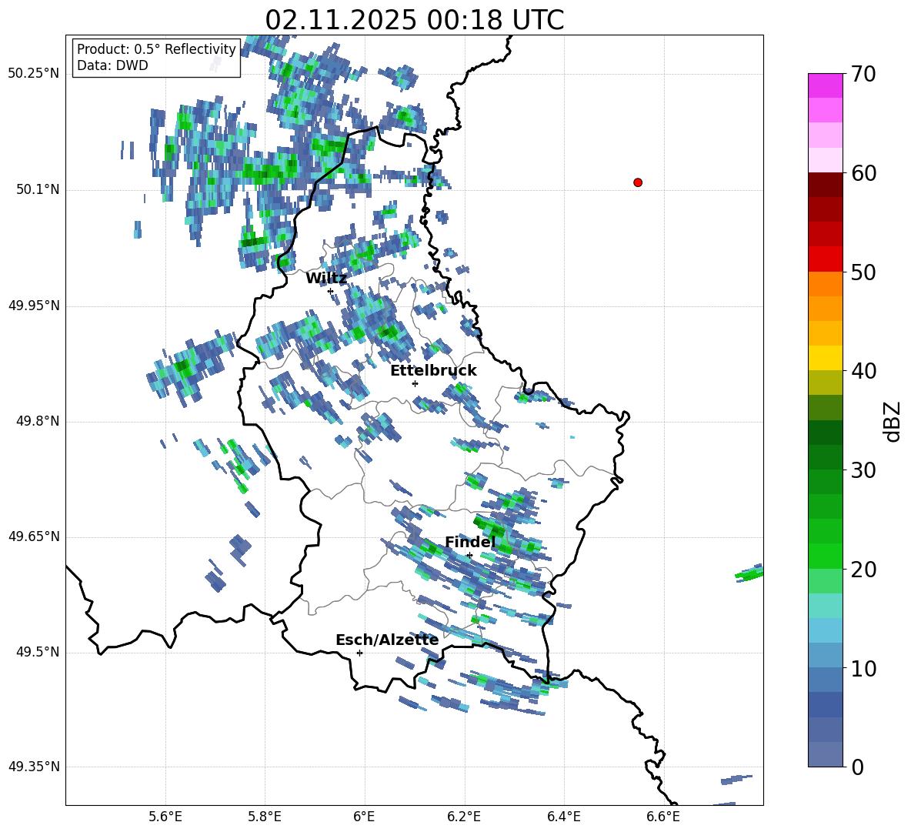The height and width of the screenshot is (832, 911).
Task: Click the 49.95°N latitude label
Action: pos(34,306)
